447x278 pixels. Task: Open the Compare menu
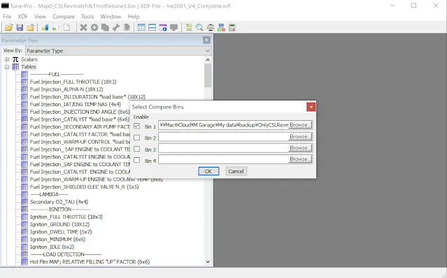coord(64,17)
